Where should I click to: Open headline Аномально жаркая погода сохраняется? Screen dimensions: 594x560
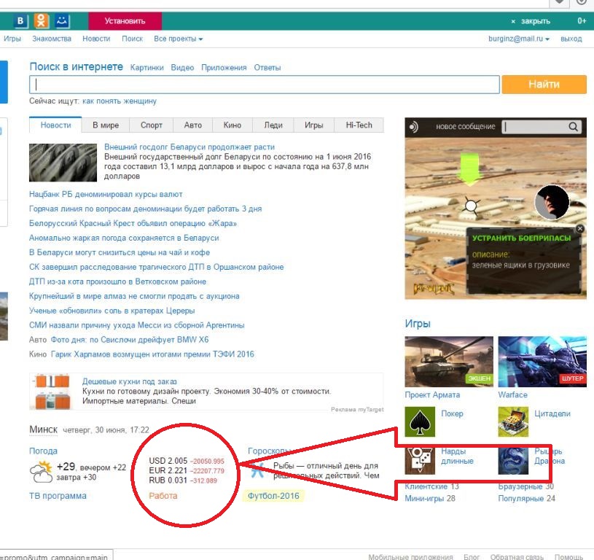124,238
